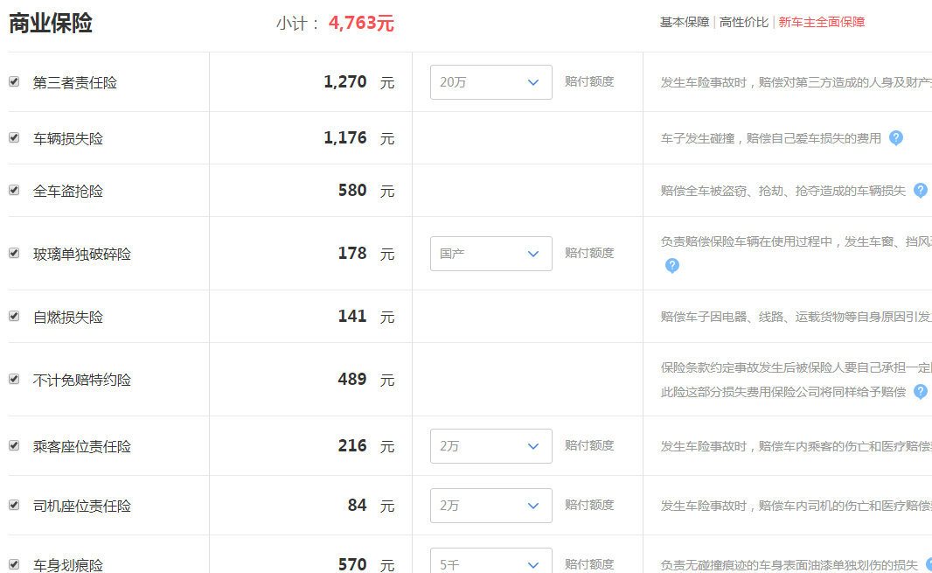Toggle the 自燃损失险 checkbox
Image resolution: width=932 pixels, height=573 pixels.
click(x=14, y=316)
